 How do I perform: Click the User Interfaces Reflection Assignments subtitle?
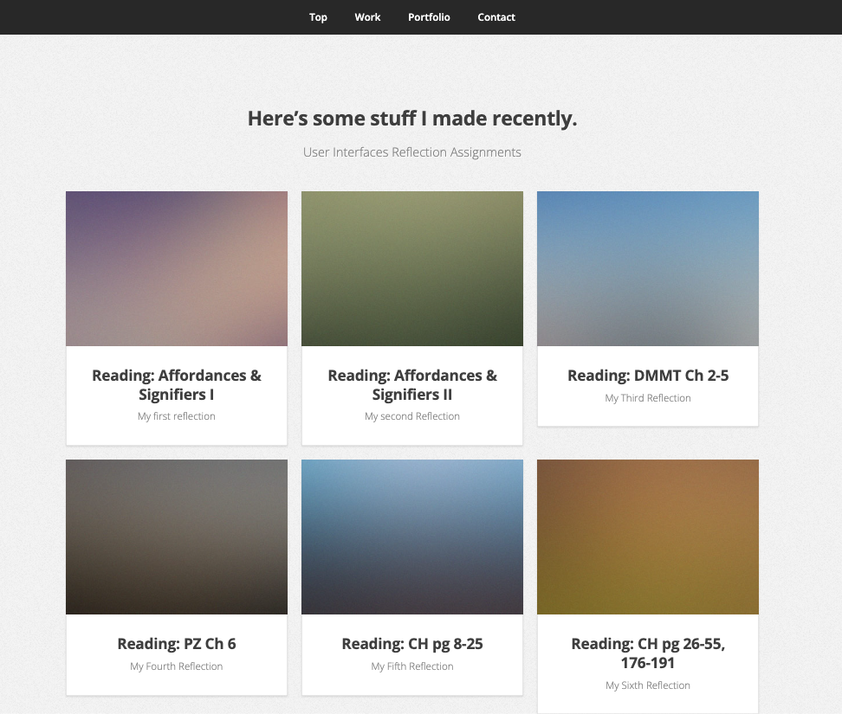click(412, 152)
